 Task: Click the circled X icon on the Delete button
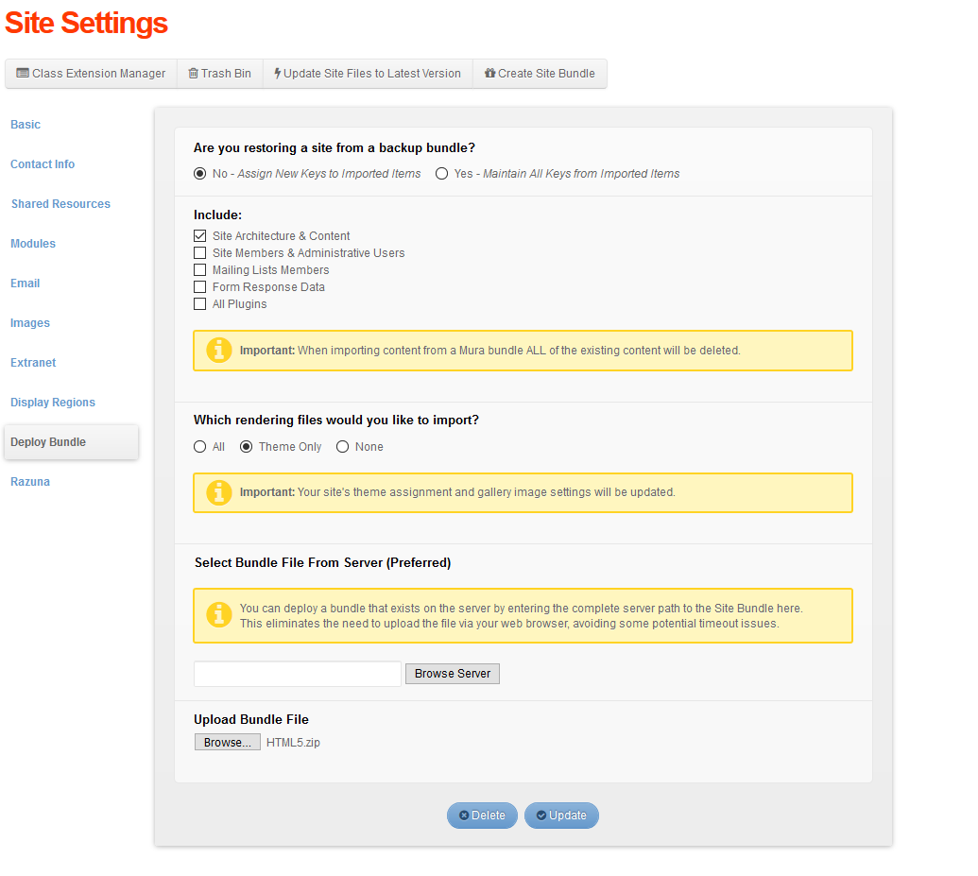click(x=462, y=815)
